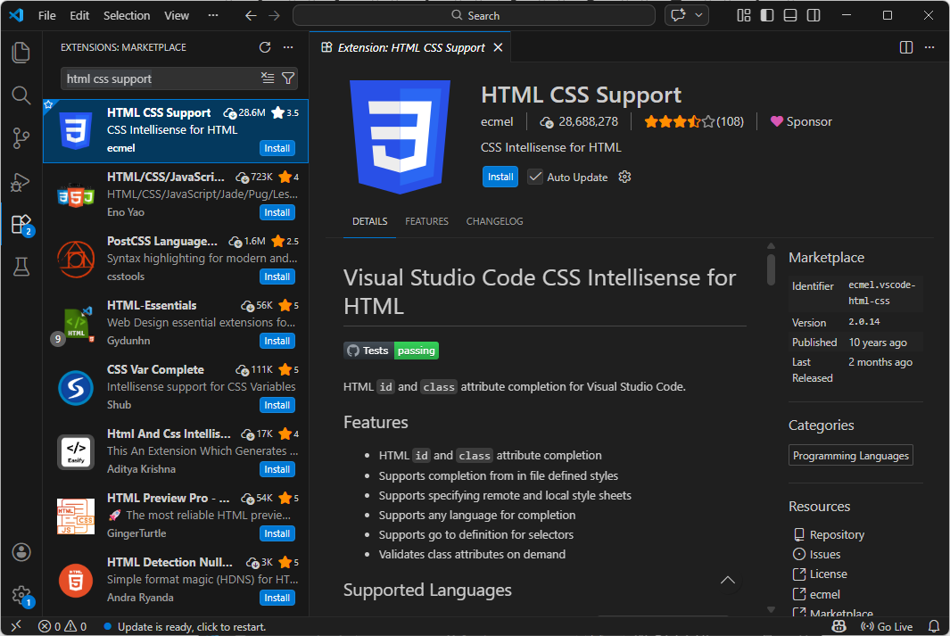Open the extension settings gear icon
Viewport: 950px width, 636px height.
(x=624, y=177)
